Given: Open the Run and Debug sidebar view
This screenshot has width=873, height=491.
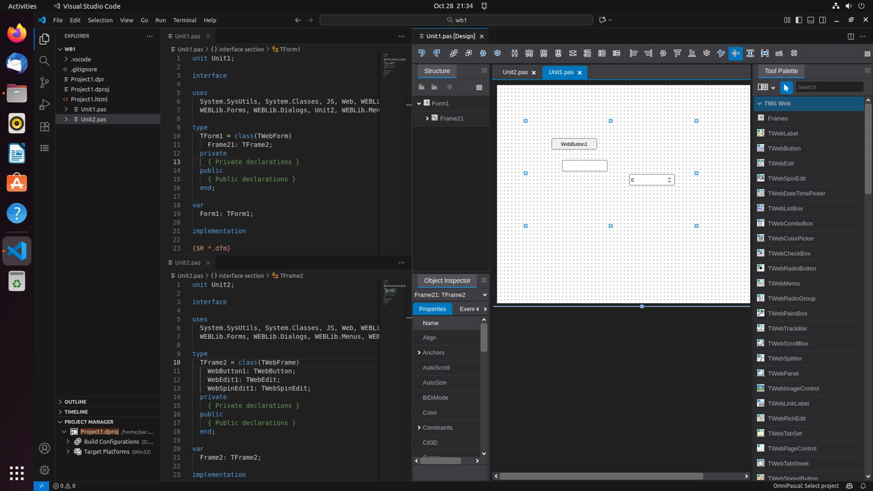Looking at the screenshot, I should click(x=44, y=105).
